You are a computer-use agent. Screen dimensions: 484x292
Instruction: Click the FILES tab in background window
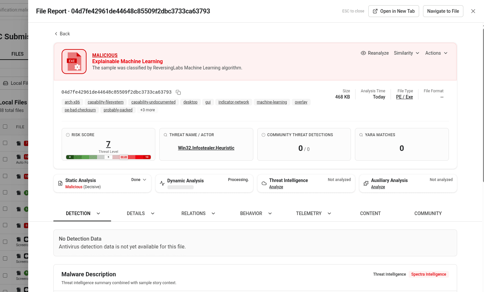tap(17, 54)
